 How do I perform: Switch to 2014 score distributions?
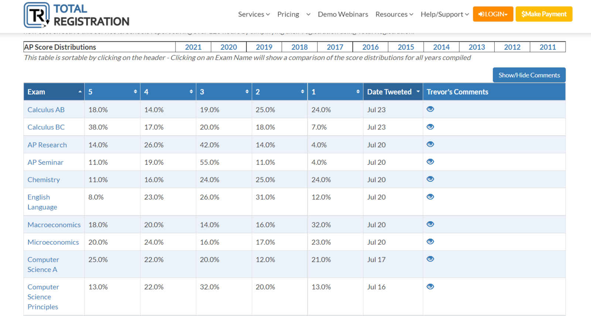441,47
